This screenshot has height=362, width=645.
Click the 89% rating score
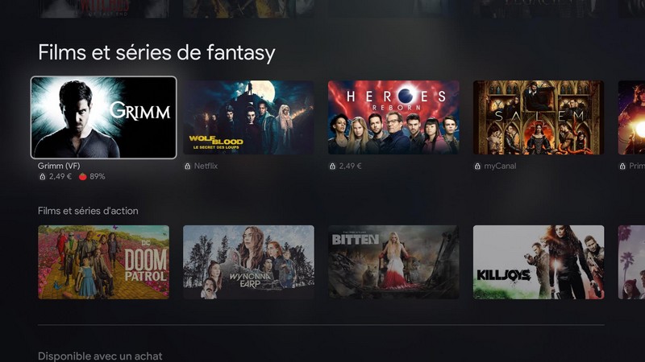coord(98,176)
